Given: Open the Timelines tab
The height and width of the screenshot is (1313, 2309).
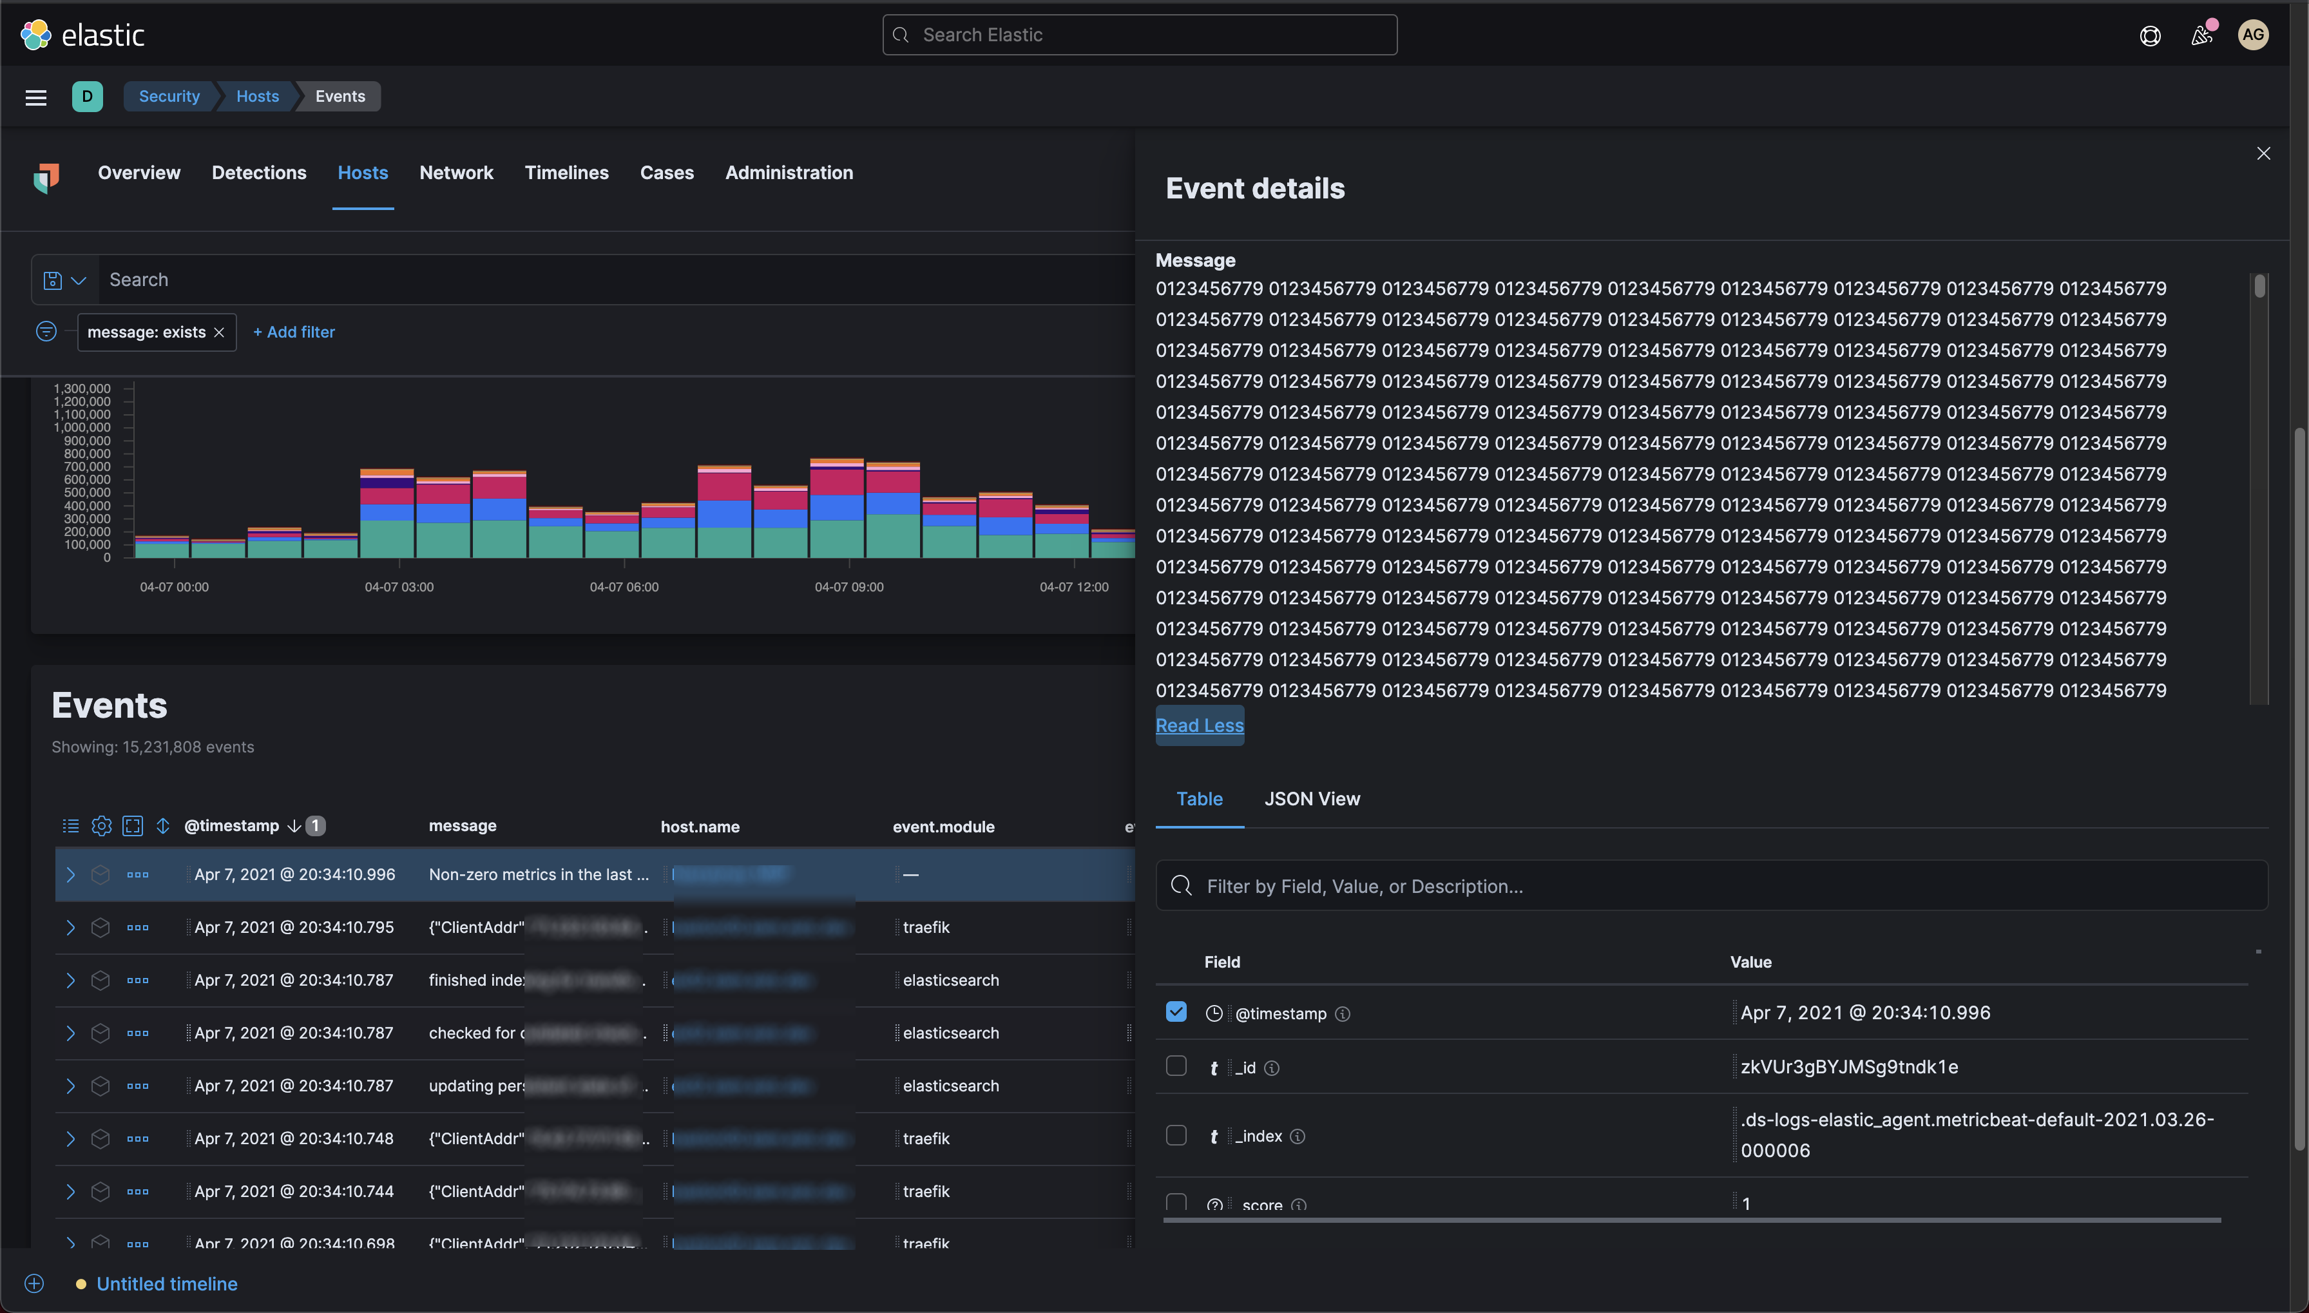Looking at the screenshot, I should 566,172.
